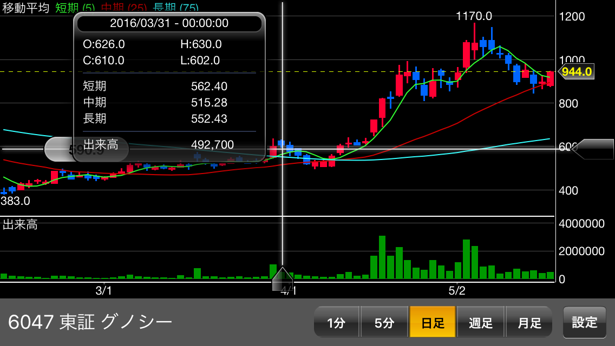Viewport: 615px width, 346px height.
Task: Switch chart to 週足 weekly view
Action: pyautogui.click(x=481, y=323)
